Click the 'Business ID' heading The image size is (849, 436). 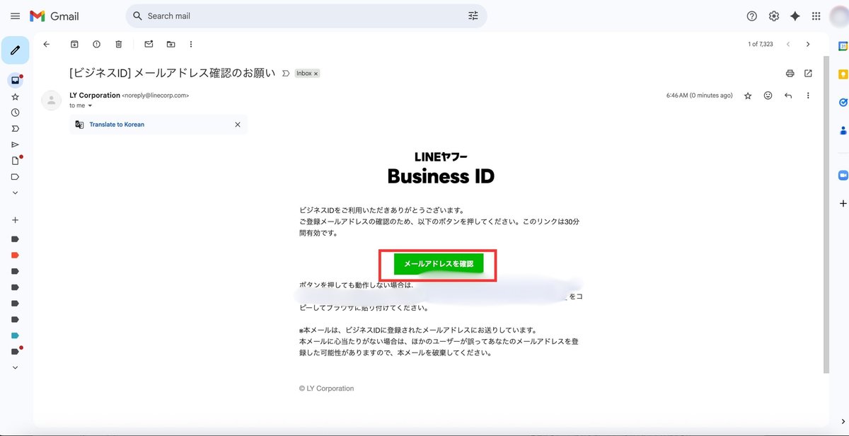[441, 176]
